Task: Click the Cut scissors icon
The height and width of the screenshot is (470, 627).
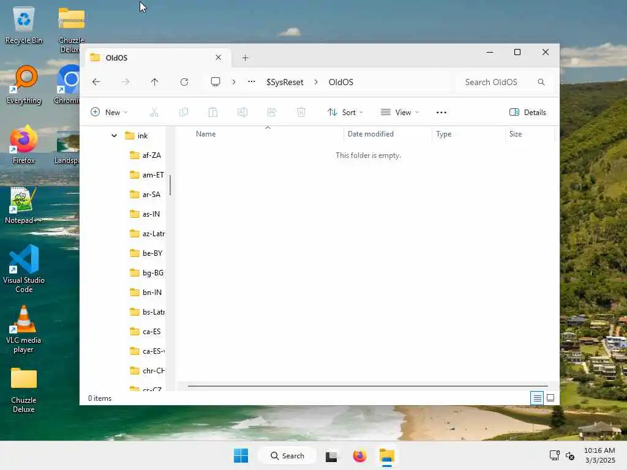Action: [x=154, y=113]
